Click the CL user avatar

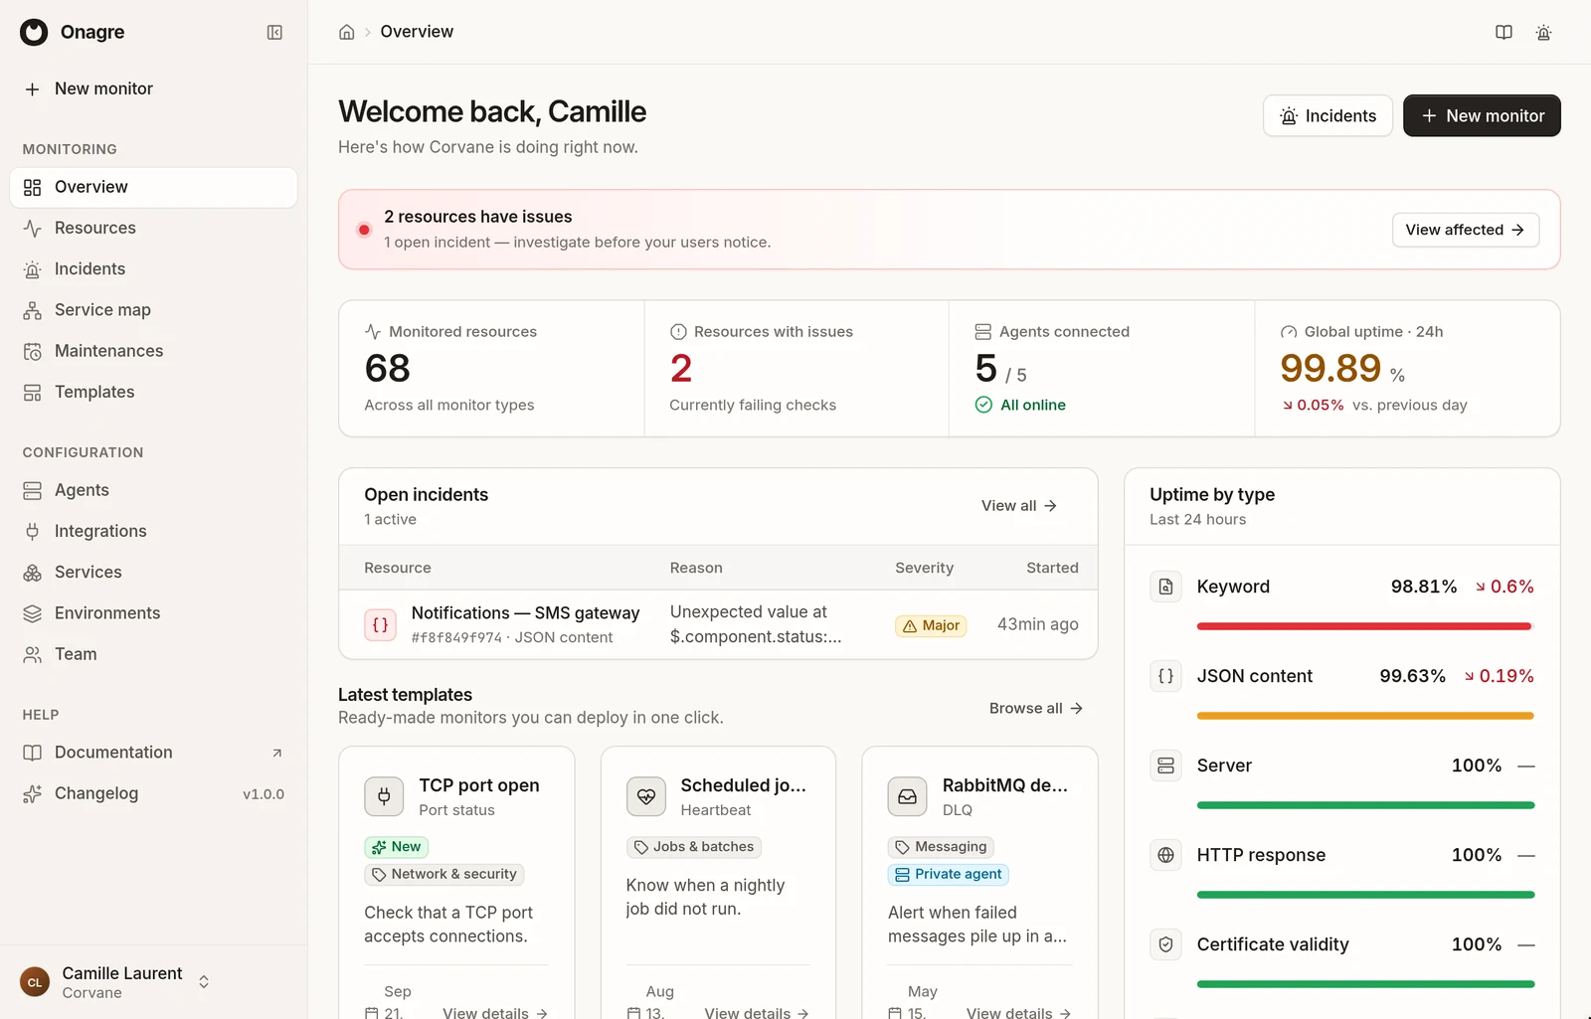(x=35, y=982)
